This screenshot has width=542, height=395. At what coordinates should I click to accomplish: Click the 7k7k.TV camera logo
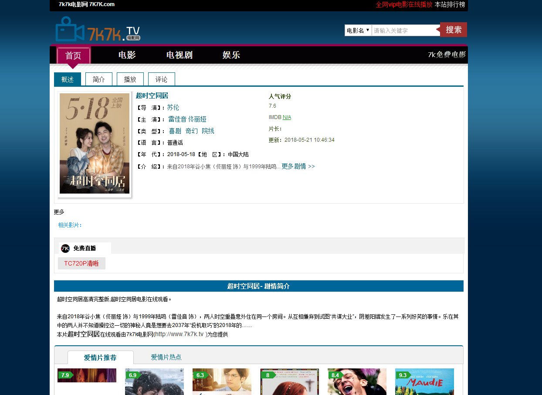coord(98,30)
